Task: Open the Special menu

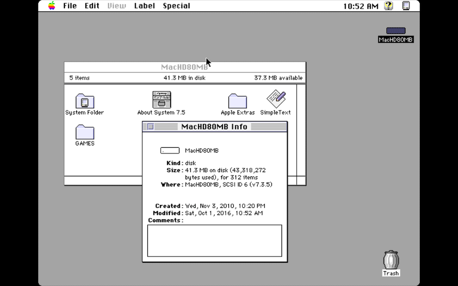Action: (x=177, y=6)
